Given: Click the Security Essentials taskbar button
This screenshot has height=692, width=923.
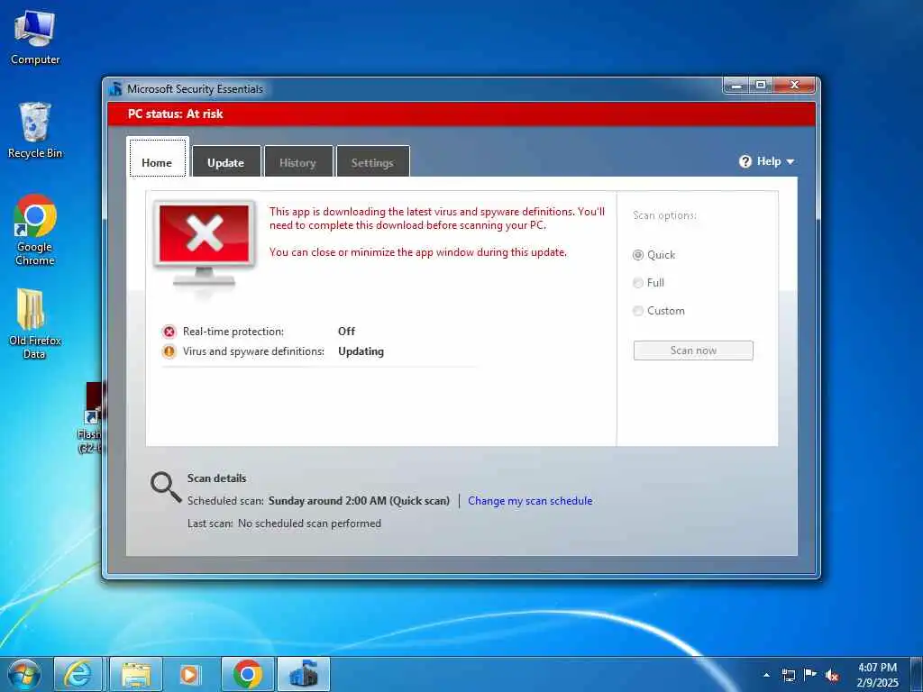Looking at the screenshot, I should click(x=304, y=674).
